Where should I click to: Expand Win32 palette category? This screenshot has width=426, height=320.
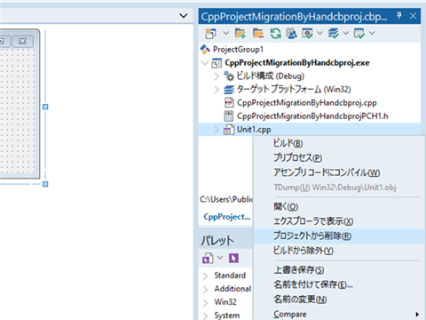(x=205, y=302)
